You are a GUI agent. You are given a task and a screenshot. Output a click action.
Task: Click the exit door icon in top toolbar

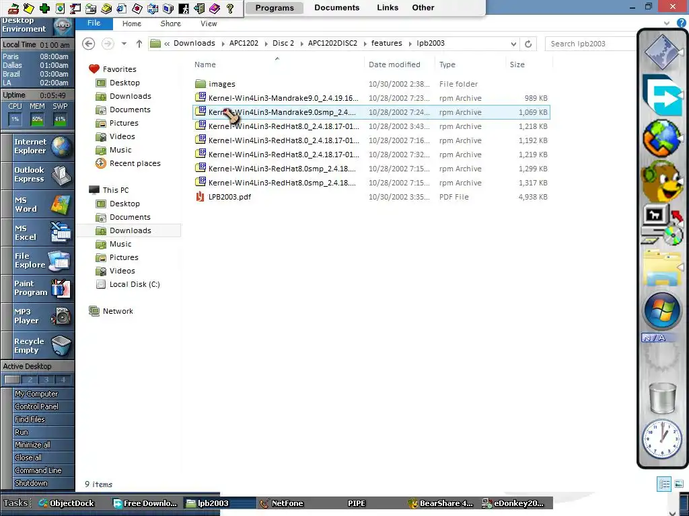pyautogui.click(x=199, y=8)
